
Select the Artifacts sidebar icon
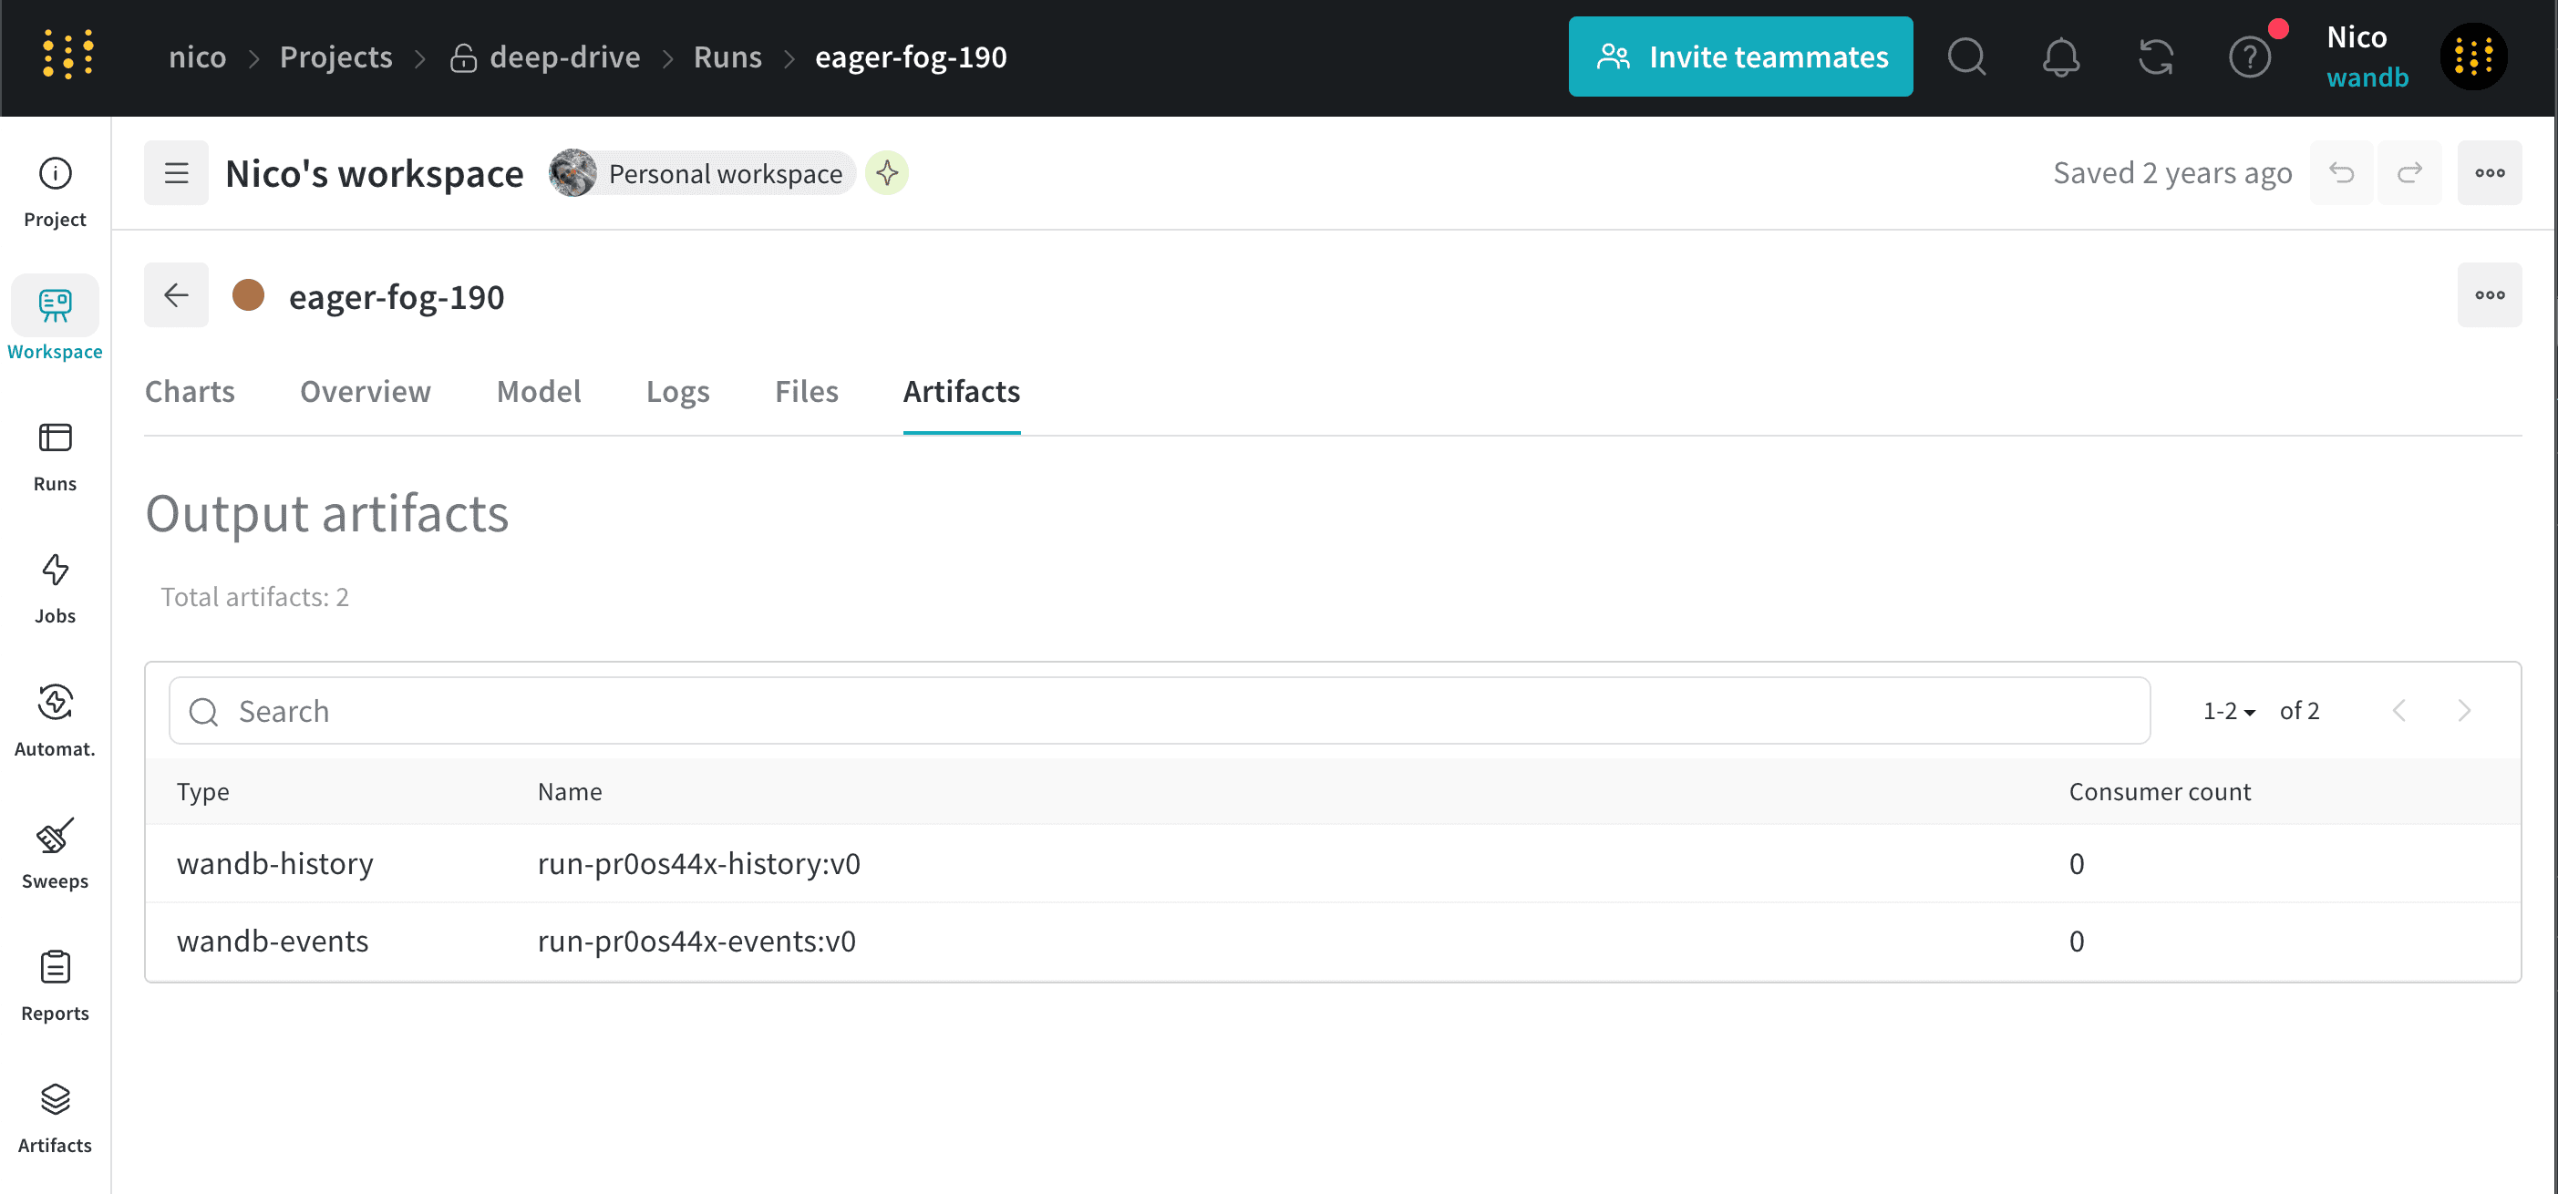[x=55, y=1116]
